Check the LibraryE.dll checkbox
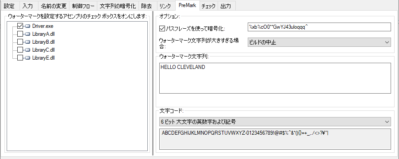Image resolution: width=399 pixels, height=159 pixels. tap(20, 58)
